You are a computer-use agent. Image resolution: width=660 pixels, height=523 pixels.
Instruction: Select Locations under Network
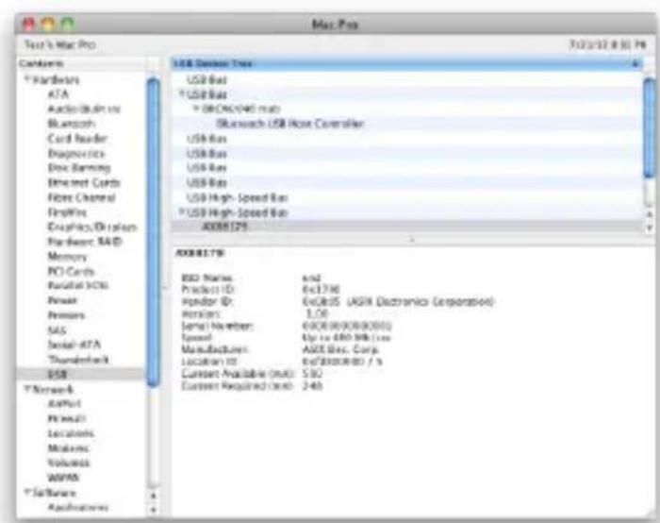(71, 433)
